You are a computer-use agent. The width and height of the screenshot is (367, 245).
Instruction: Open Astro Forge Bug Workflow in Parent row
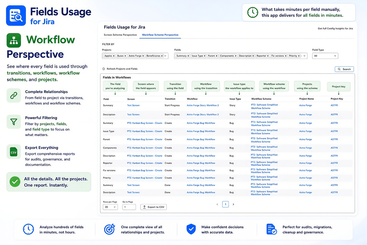(201, 139)
